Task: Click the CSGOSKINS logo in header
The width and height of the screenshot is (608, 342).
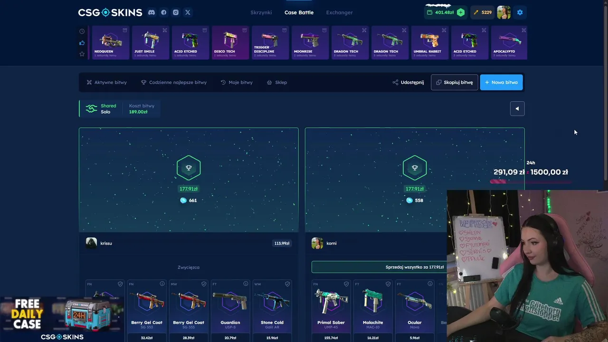Action: (110, 12)
